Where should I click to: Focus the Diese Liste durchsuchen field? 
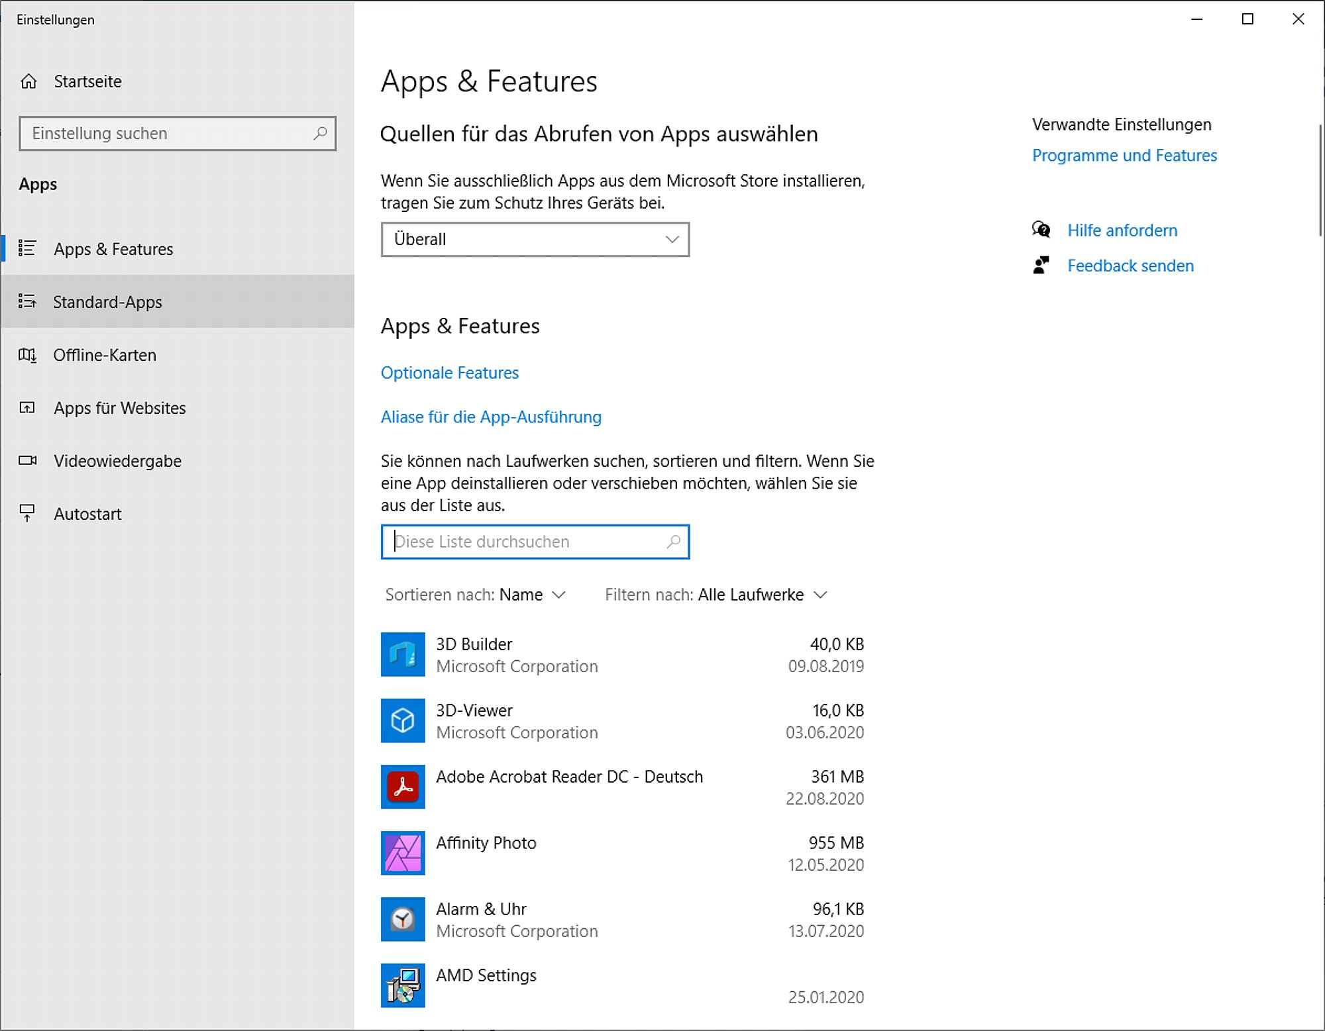[535, 542]
